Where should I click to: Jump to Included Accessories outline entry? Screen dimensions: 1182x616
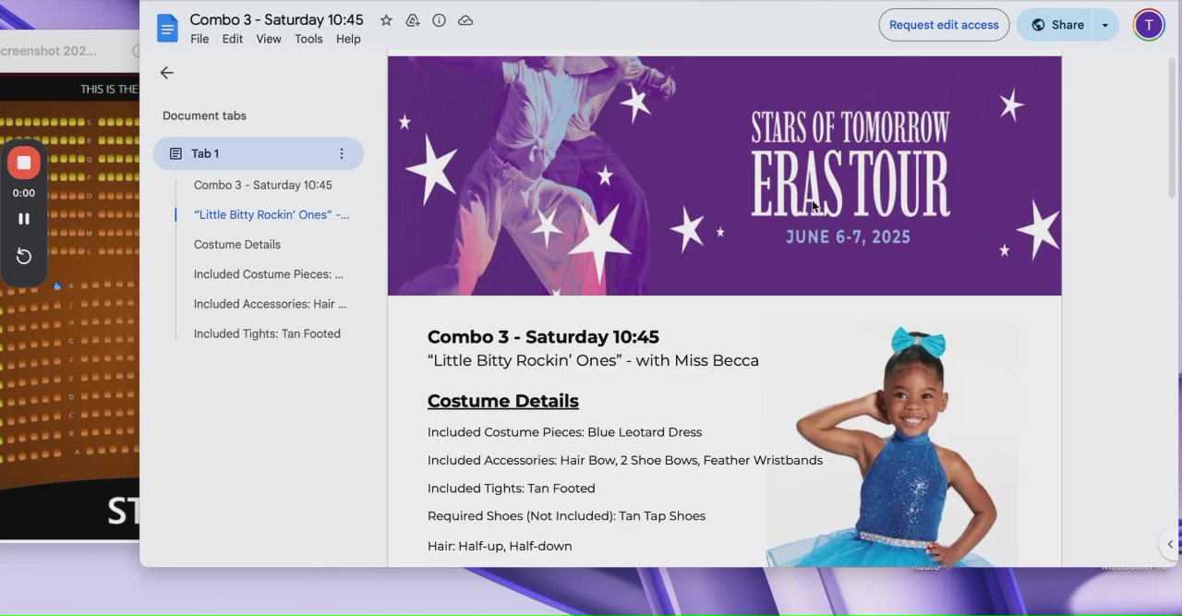pos(271,304)
